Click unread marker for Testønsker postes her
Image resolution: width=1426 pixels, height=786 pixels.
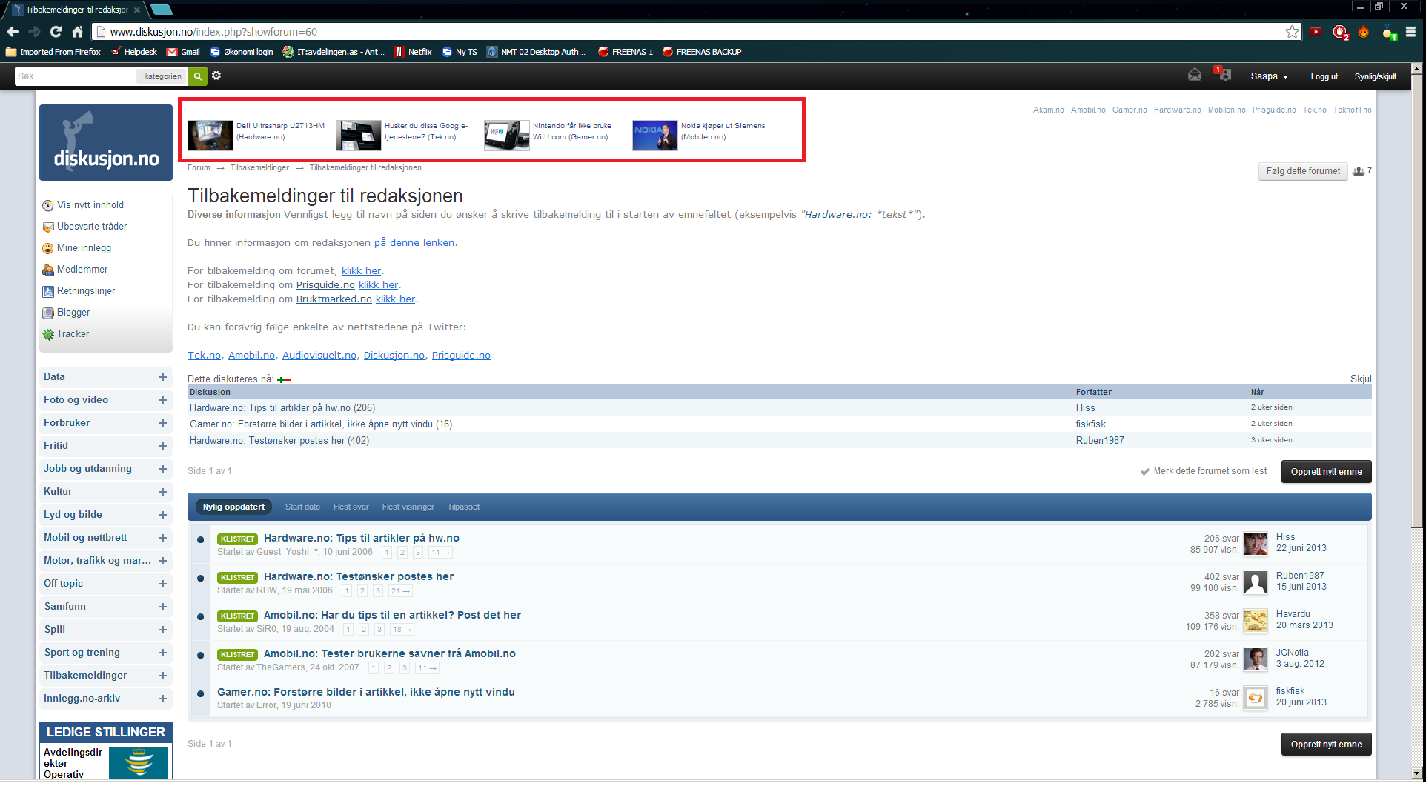pyautogui.click(x=200, y=579)
